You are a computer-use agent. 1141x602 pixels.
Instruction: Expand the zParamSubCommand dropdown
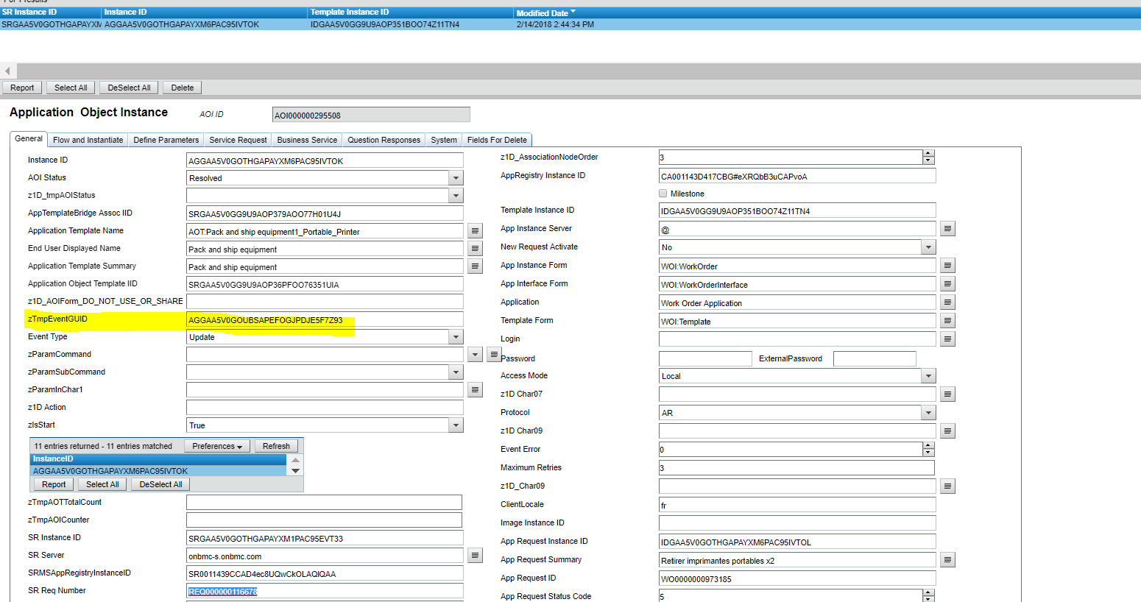tap(456, 372)
